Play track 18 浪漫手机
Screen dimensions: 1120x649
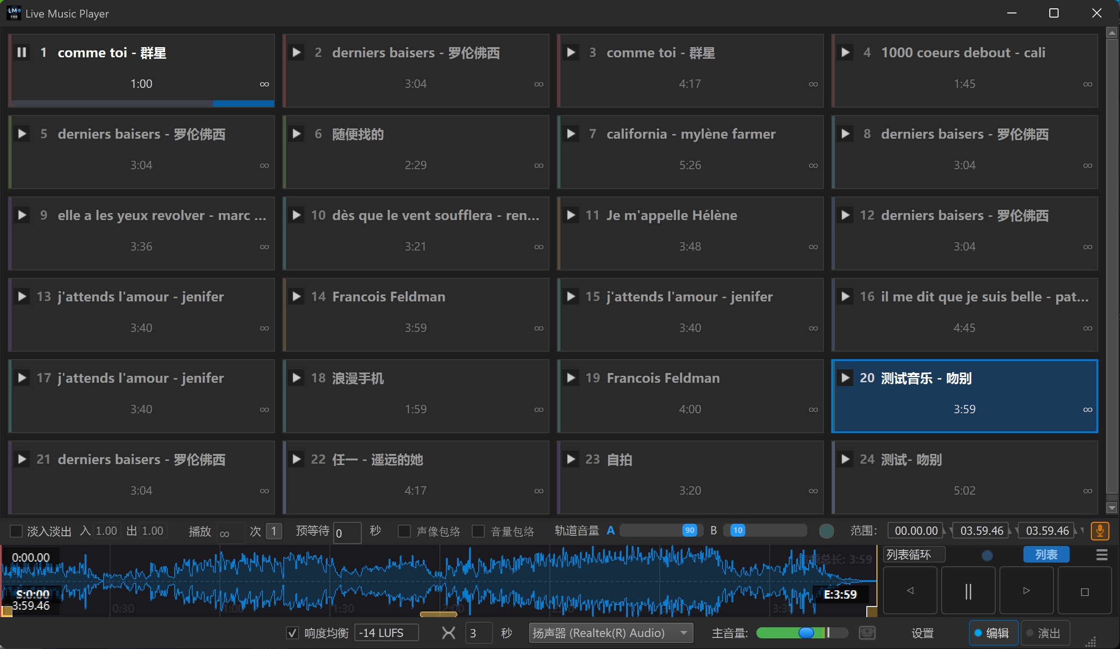(297, 378)
